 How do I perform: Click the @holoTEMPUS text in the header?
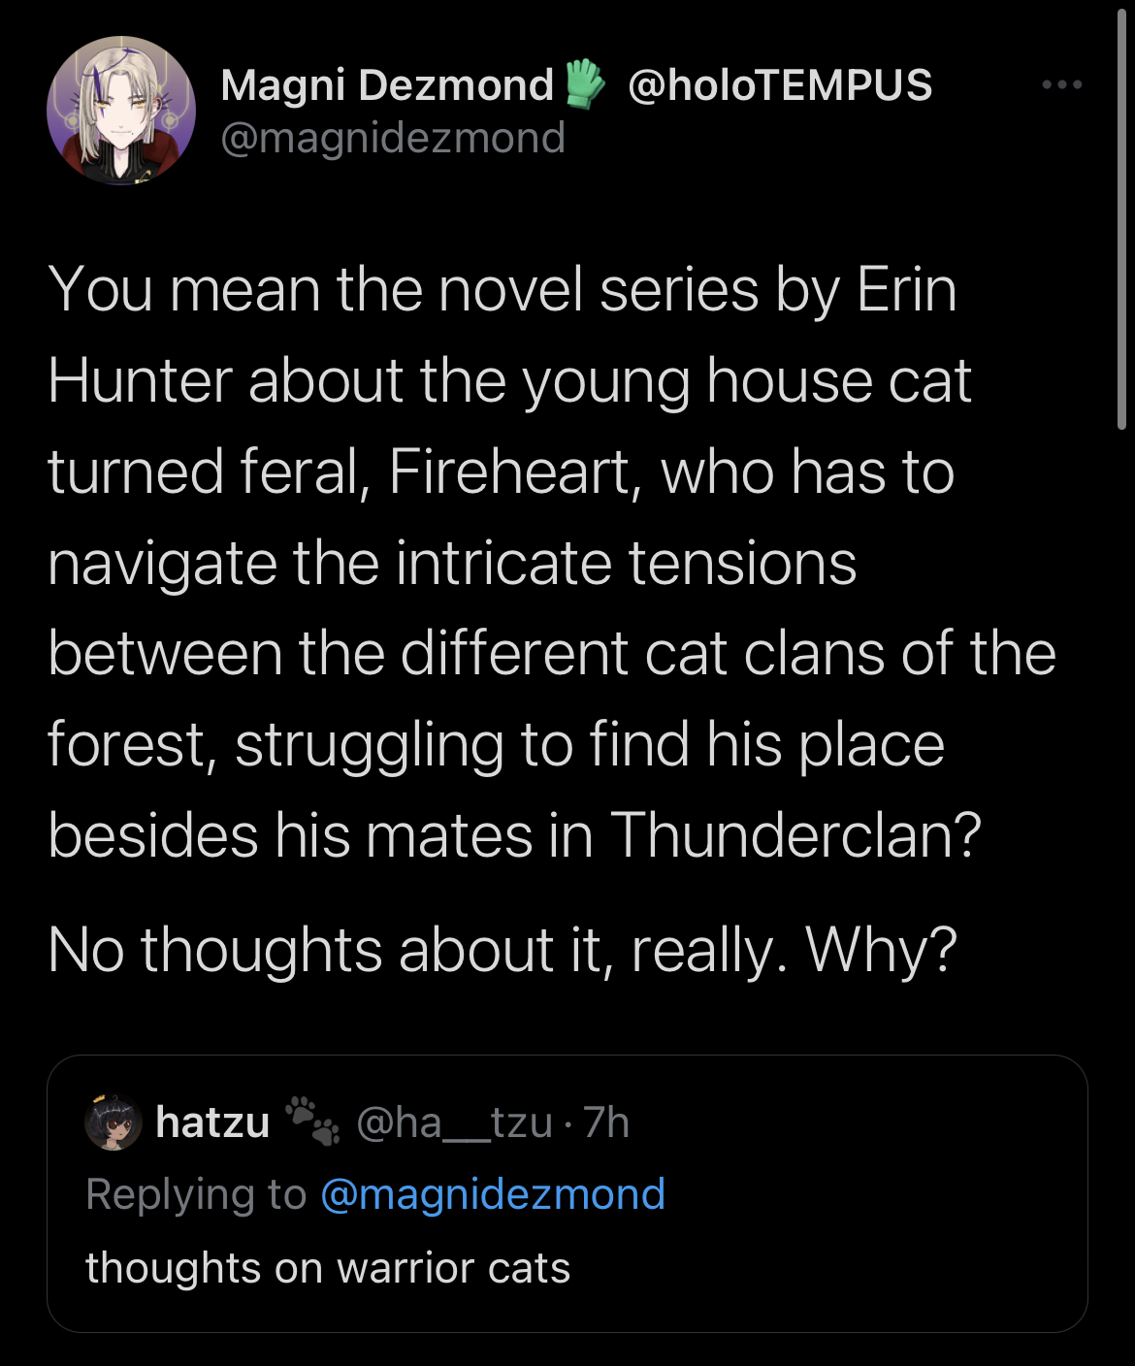coord(780,85)
